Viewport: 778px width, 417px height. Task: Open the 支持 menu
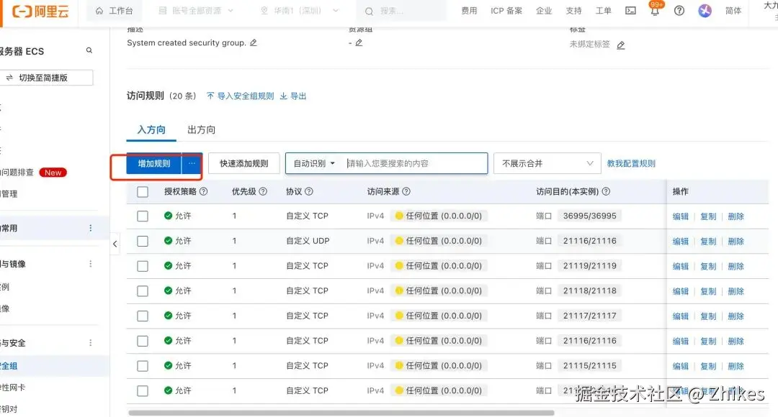click(x=573, y=10)
